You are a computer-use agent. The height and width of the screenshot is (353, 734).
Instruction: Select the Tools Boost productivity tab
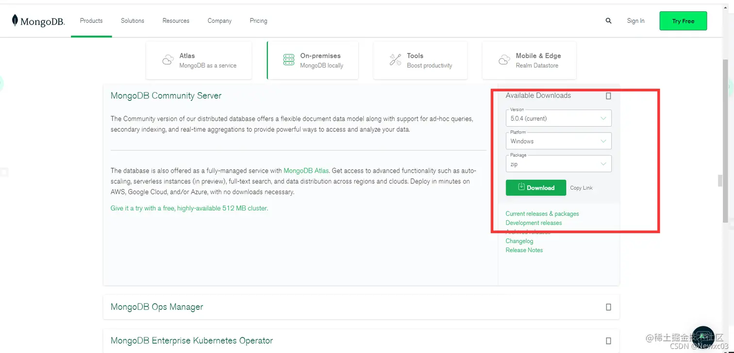point(420,61)
